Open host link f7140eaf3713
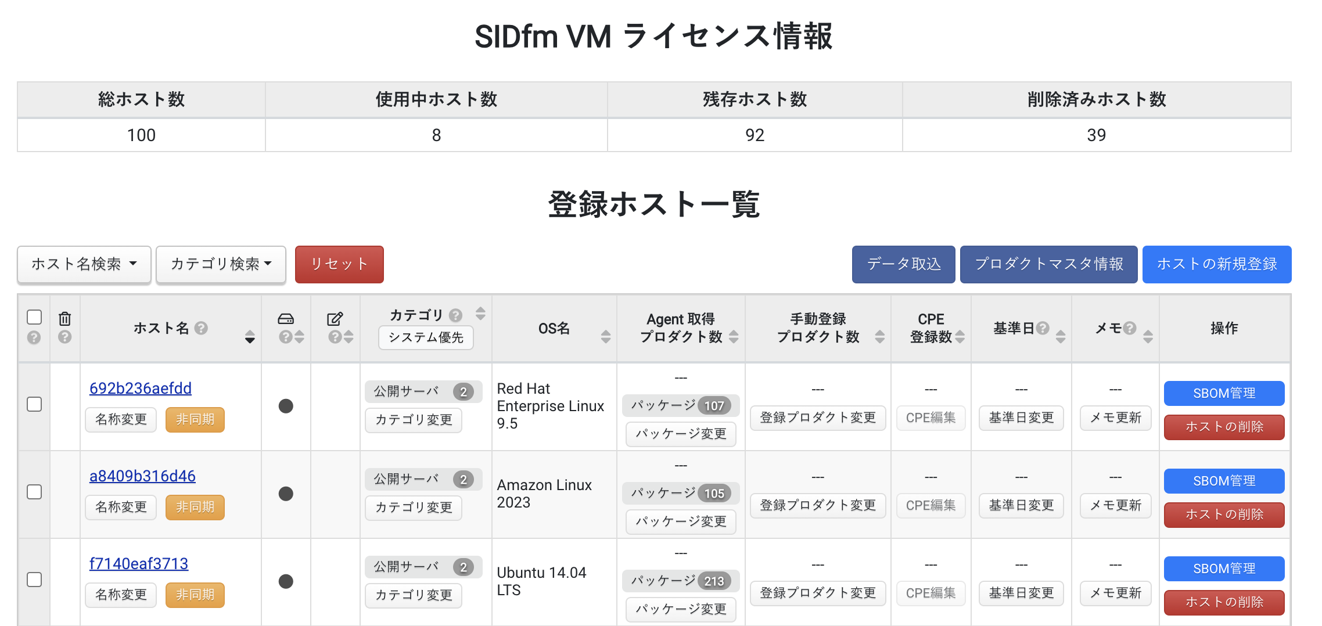 pos(139,563)
